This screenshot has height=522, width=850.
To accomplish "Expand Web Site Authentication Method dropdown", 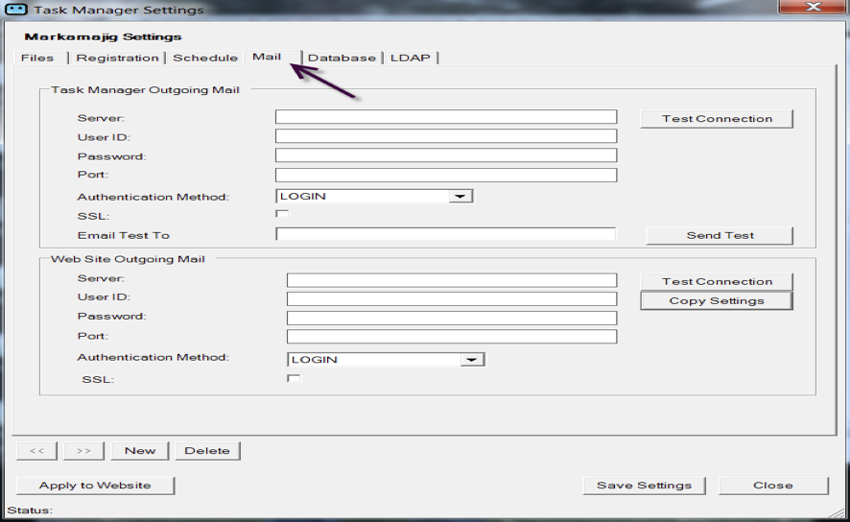I will pyautogui.click(x=472, y=360).
